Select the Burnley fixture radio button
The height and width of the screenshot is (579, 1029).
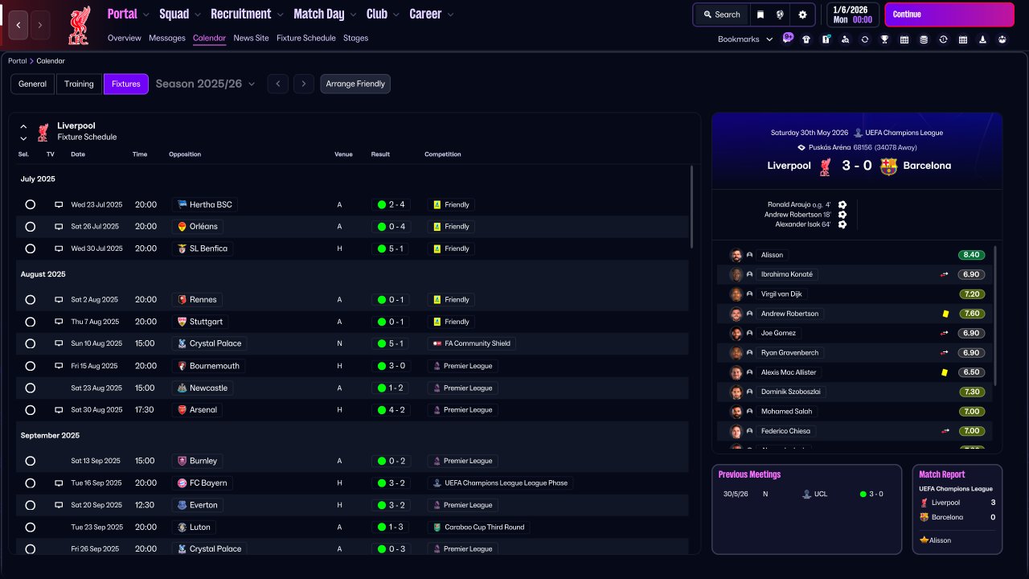point(31,461)
